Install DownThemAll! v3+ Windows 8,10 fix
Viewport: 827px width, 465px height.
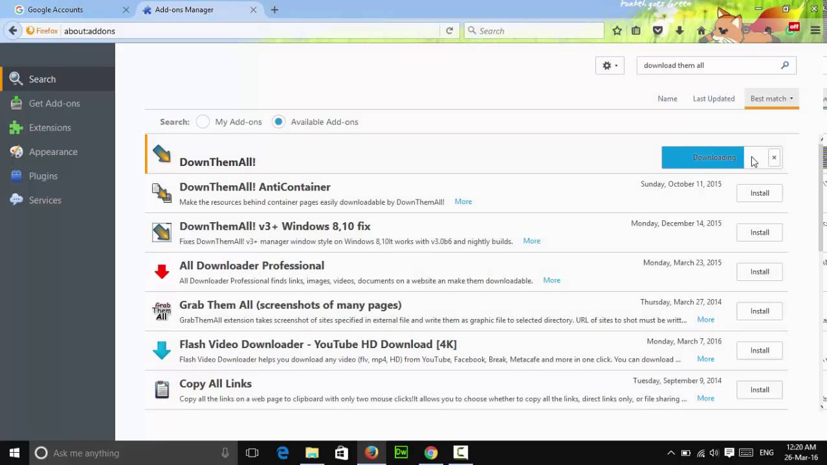[x=760, y=232]
